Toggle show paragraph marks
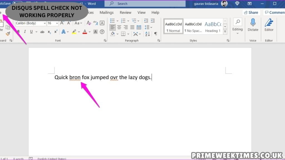The image size is (285, 160). tap(156, 34)
